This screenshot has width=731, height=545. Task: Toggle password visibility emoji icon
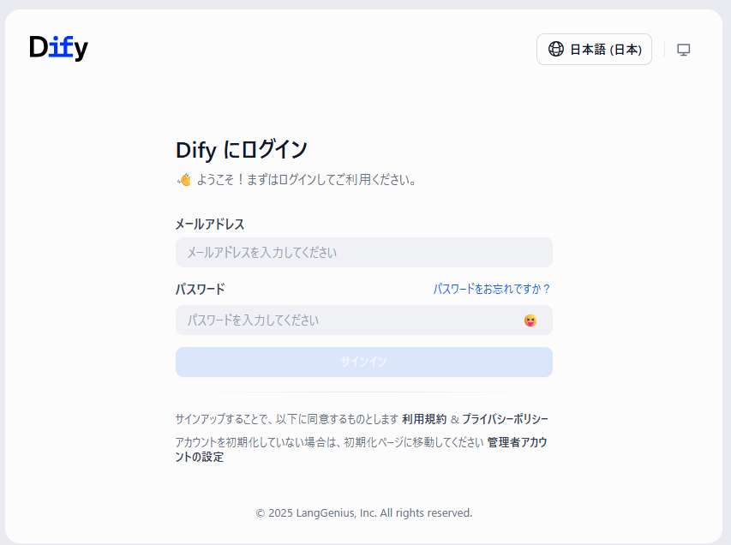[530, 320]
